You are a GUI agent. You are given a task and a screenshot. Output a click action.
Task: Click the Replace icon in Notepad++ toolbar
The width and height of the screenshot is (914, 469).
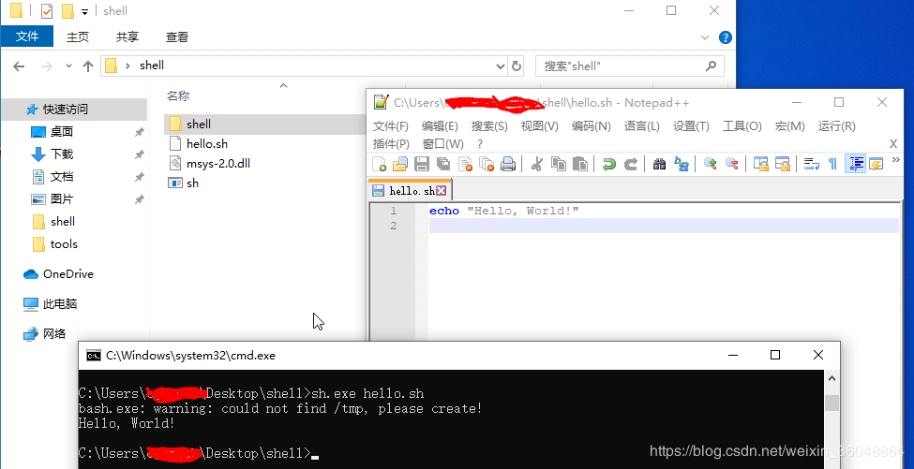coord(681,164)
